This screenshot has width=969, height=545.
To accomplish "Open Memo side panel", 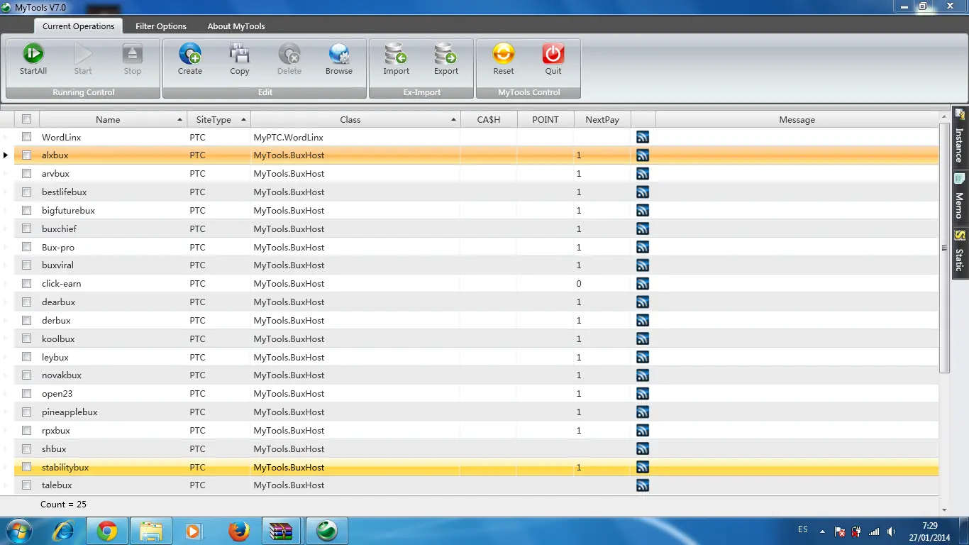I will tap(960, 197).
